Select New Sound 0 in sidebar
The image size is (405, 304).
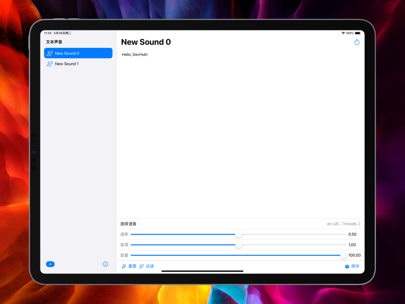pos(78,53)
